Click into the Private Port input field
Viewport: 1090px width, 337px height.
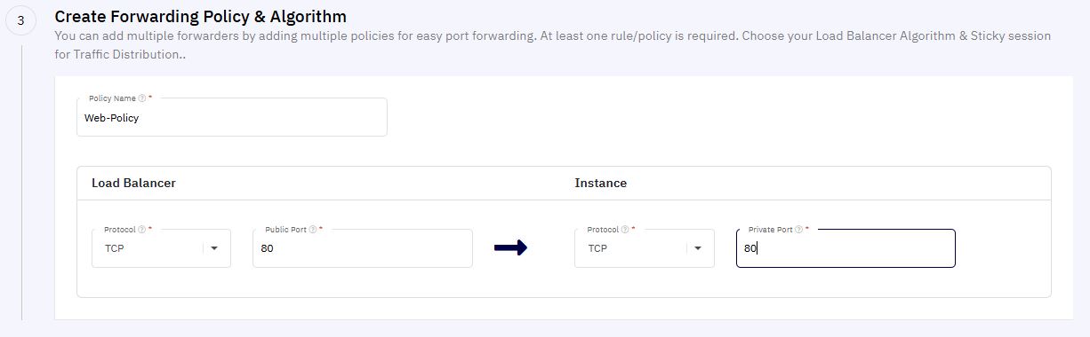pyautogui.click(x=846, y=248)
